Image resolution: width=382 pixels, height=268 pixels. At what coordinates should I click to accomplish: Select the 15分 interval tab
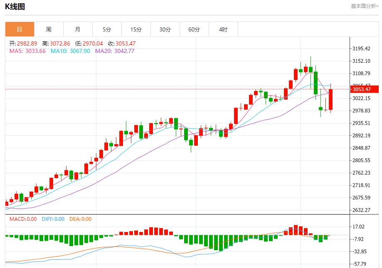pyautogui.click(x=136, y=29)
